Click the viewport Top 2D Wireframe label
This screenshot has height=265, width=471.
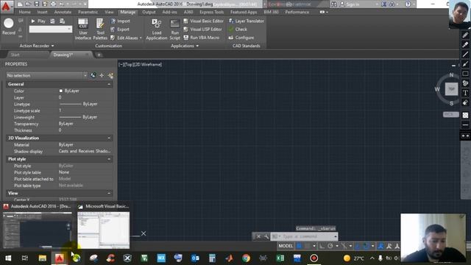tap(141, 64)
